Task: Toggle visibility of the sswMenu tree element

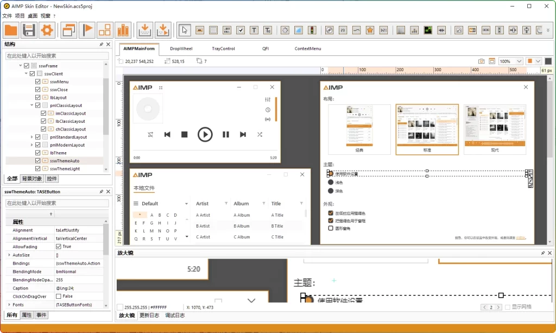Action: coord(37,82)
